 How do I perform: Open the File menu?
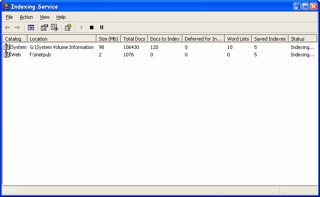click(9, 17)
